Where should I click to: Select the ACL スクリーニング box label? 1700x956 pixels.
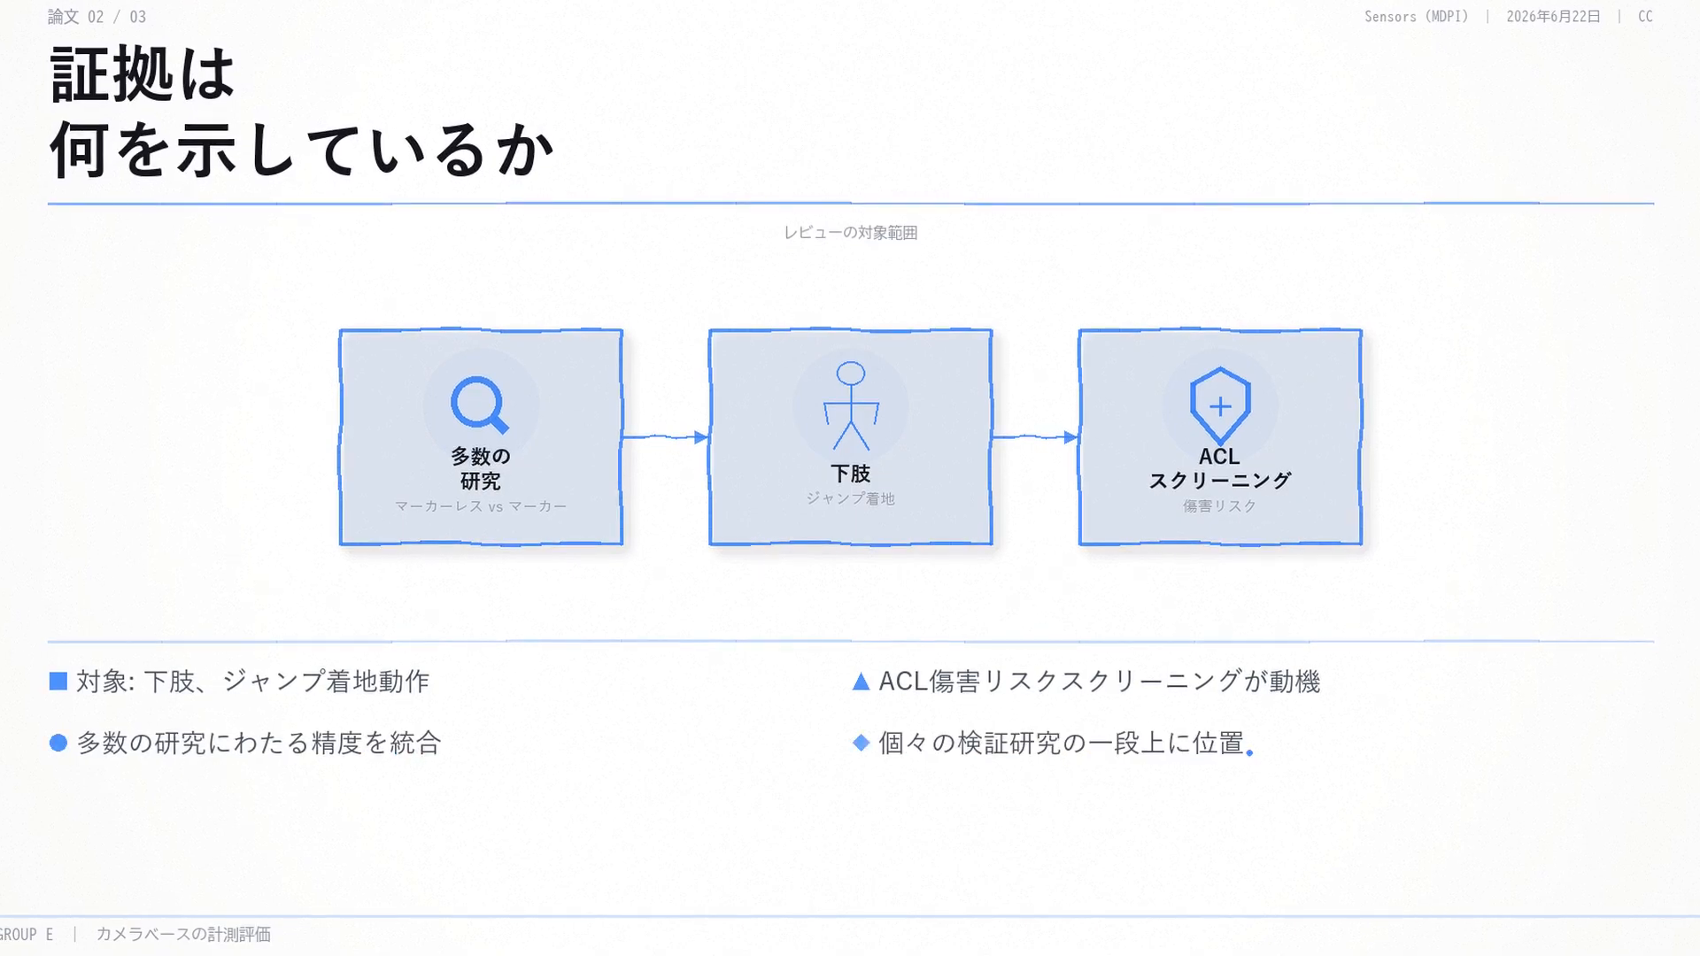click(1220, 468)
